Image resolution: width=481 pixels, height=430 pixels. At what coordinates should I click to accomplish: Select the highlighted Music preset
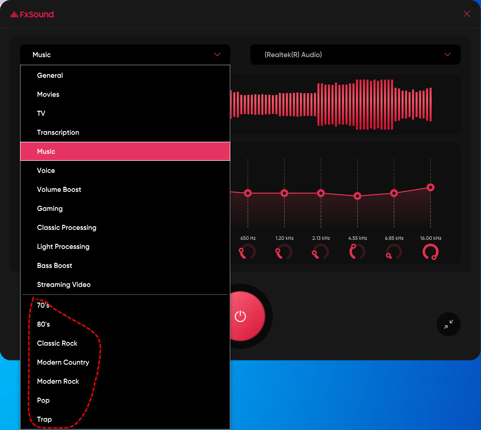pos(125,151)
